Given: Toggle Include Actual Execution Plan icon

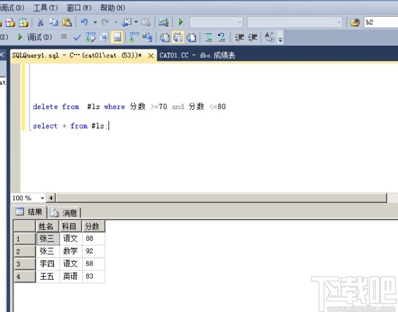Looking at the screenshot, I should click(x=134, y=37).
